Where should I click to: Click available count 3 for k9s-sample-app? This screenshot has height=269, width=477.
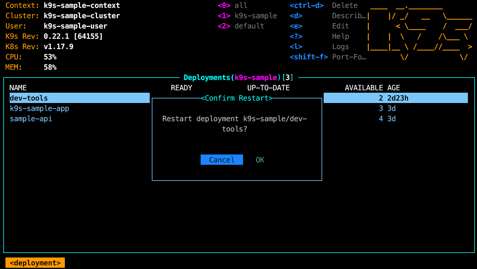(x=381, y=108)
